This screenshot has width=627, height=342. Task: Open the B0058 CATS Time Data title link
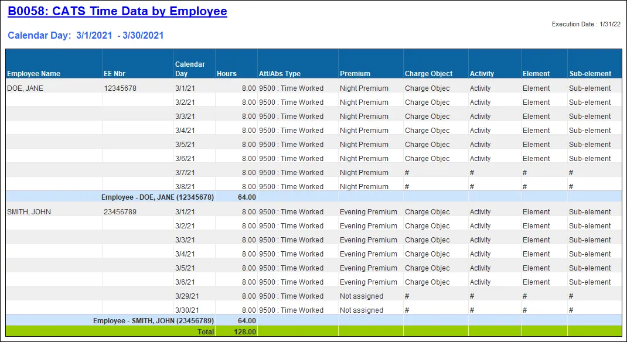coord(117,11)
